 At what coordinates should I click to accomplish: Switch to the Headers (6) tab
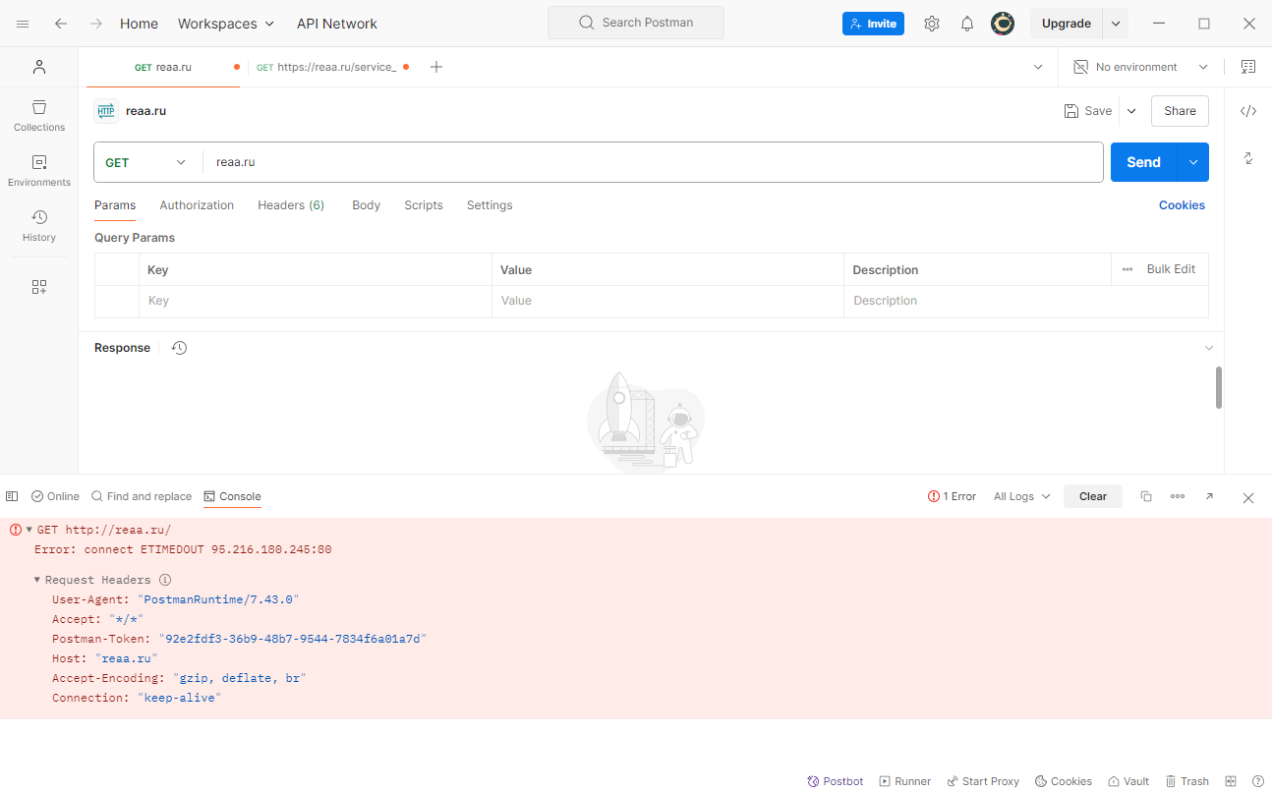291,205
